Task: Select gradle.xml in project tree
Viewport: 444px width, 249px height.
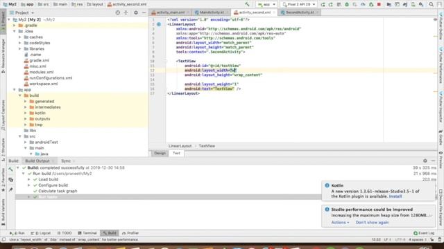Action: pyautogui.click(x=40, y=60)
